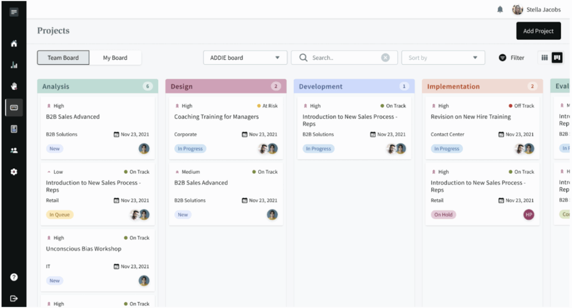
Task: Open the Home icon in sidebar
Action: (14, 44)
